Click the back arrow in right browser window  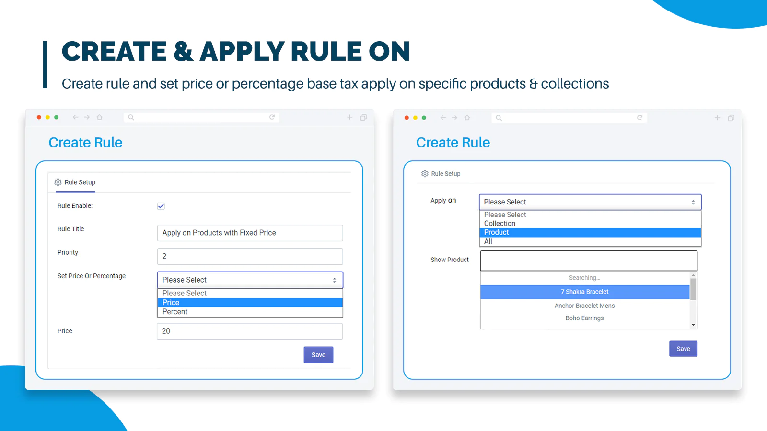[x=443, y=118]
